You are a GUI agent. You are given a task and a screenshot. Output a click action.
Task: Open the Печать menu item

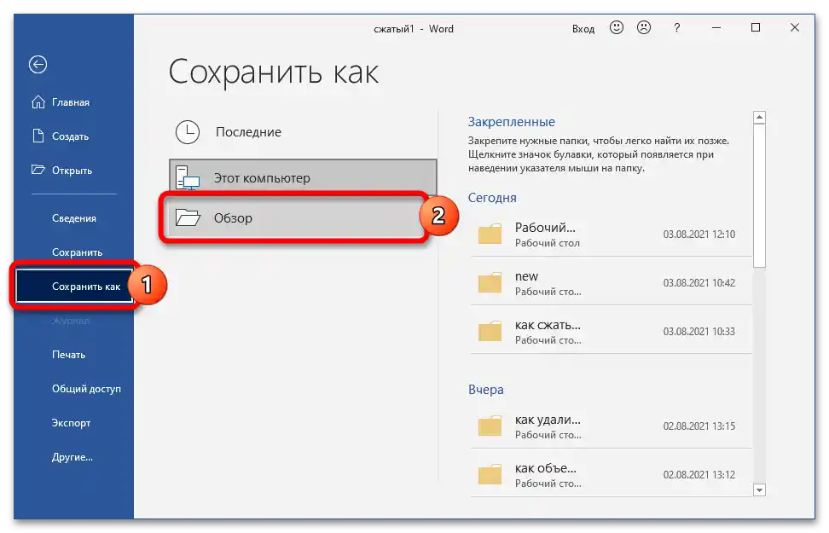pos(69,355)
